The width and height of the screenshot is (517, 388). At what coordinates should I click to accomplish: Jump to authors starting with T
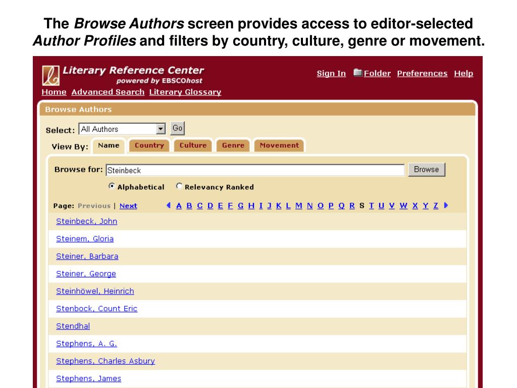coord(372,206)
